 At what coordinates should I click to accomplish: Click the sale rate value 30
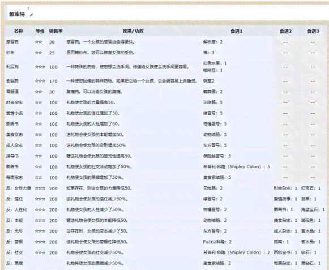52,92
